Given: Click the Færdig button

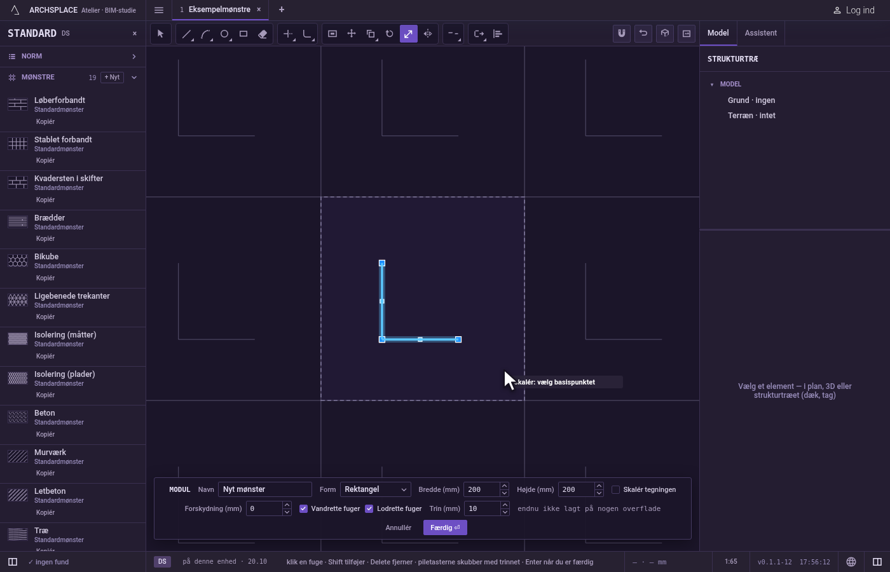Looking at the screenshot, I should click(x=445, y=528).
